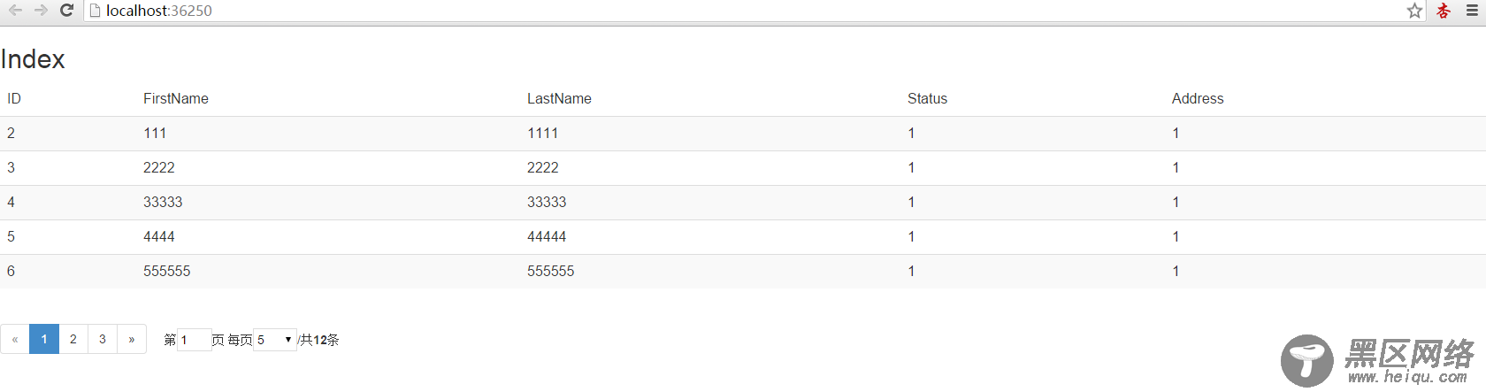Click the page icon in address bar
1486x392 pixels.
pos(96,11)
